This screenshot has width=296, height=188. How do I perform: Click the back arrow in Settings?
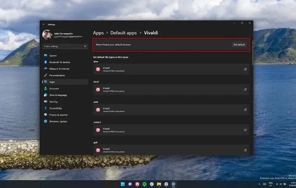coord(44,24)
